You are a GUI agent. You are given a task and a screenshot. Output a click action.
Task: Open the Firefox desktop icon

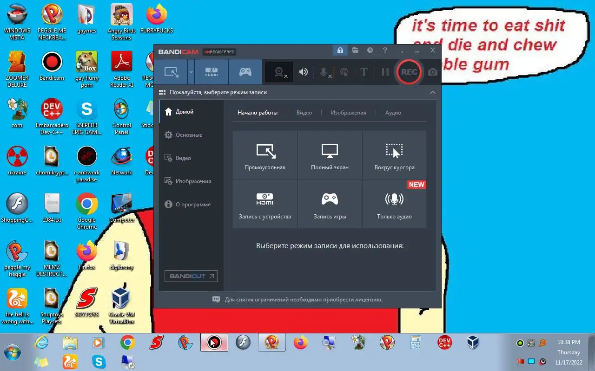[x=87, y=256]
